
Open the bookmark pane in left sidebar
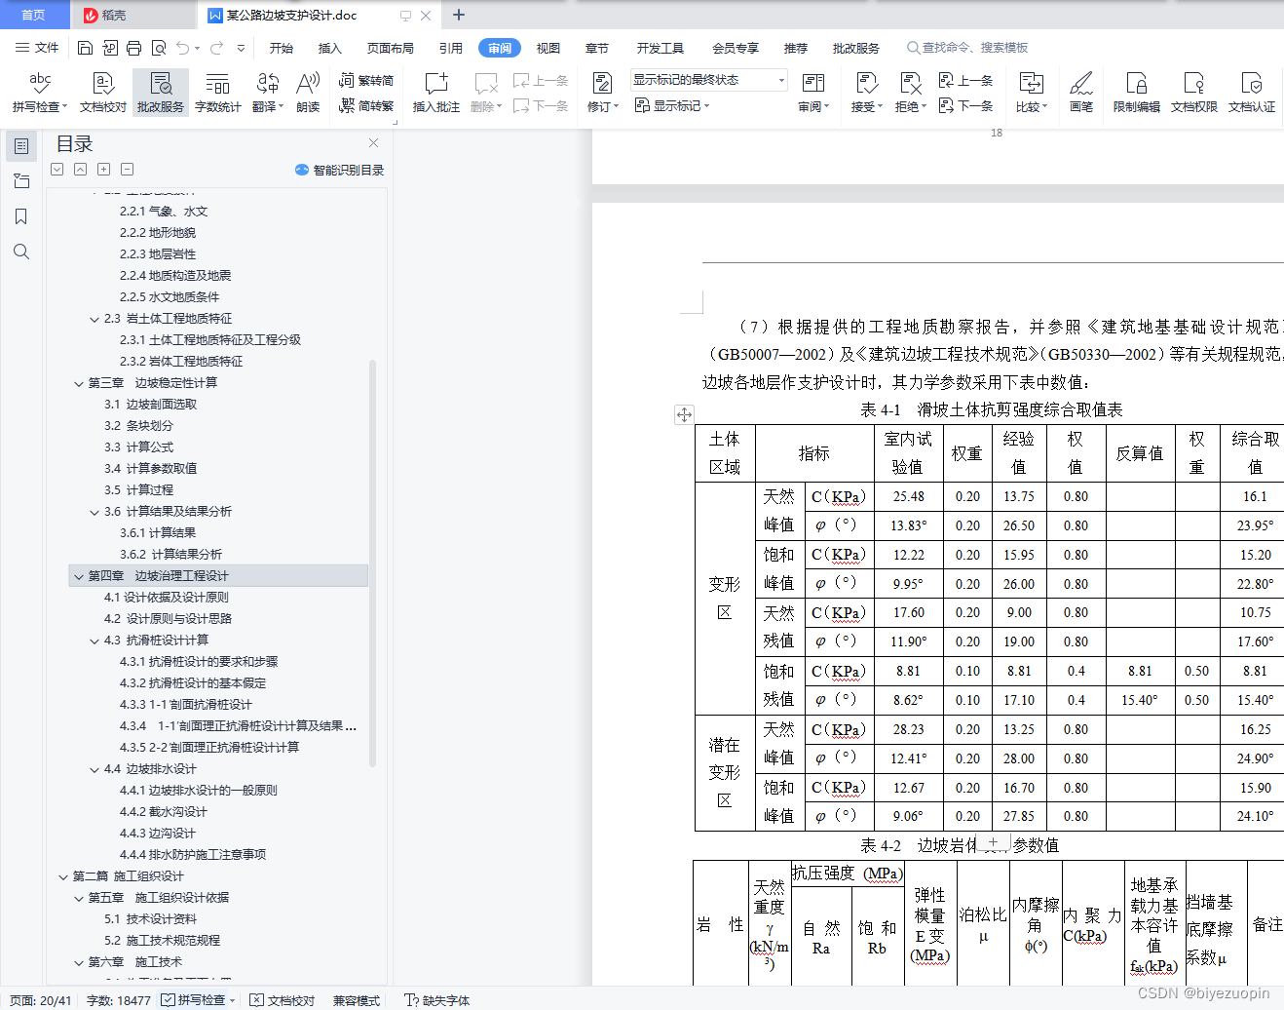coord(21,216)
